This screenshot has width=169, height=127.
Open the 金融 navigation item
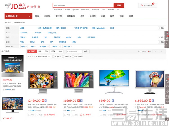[131, 16]
